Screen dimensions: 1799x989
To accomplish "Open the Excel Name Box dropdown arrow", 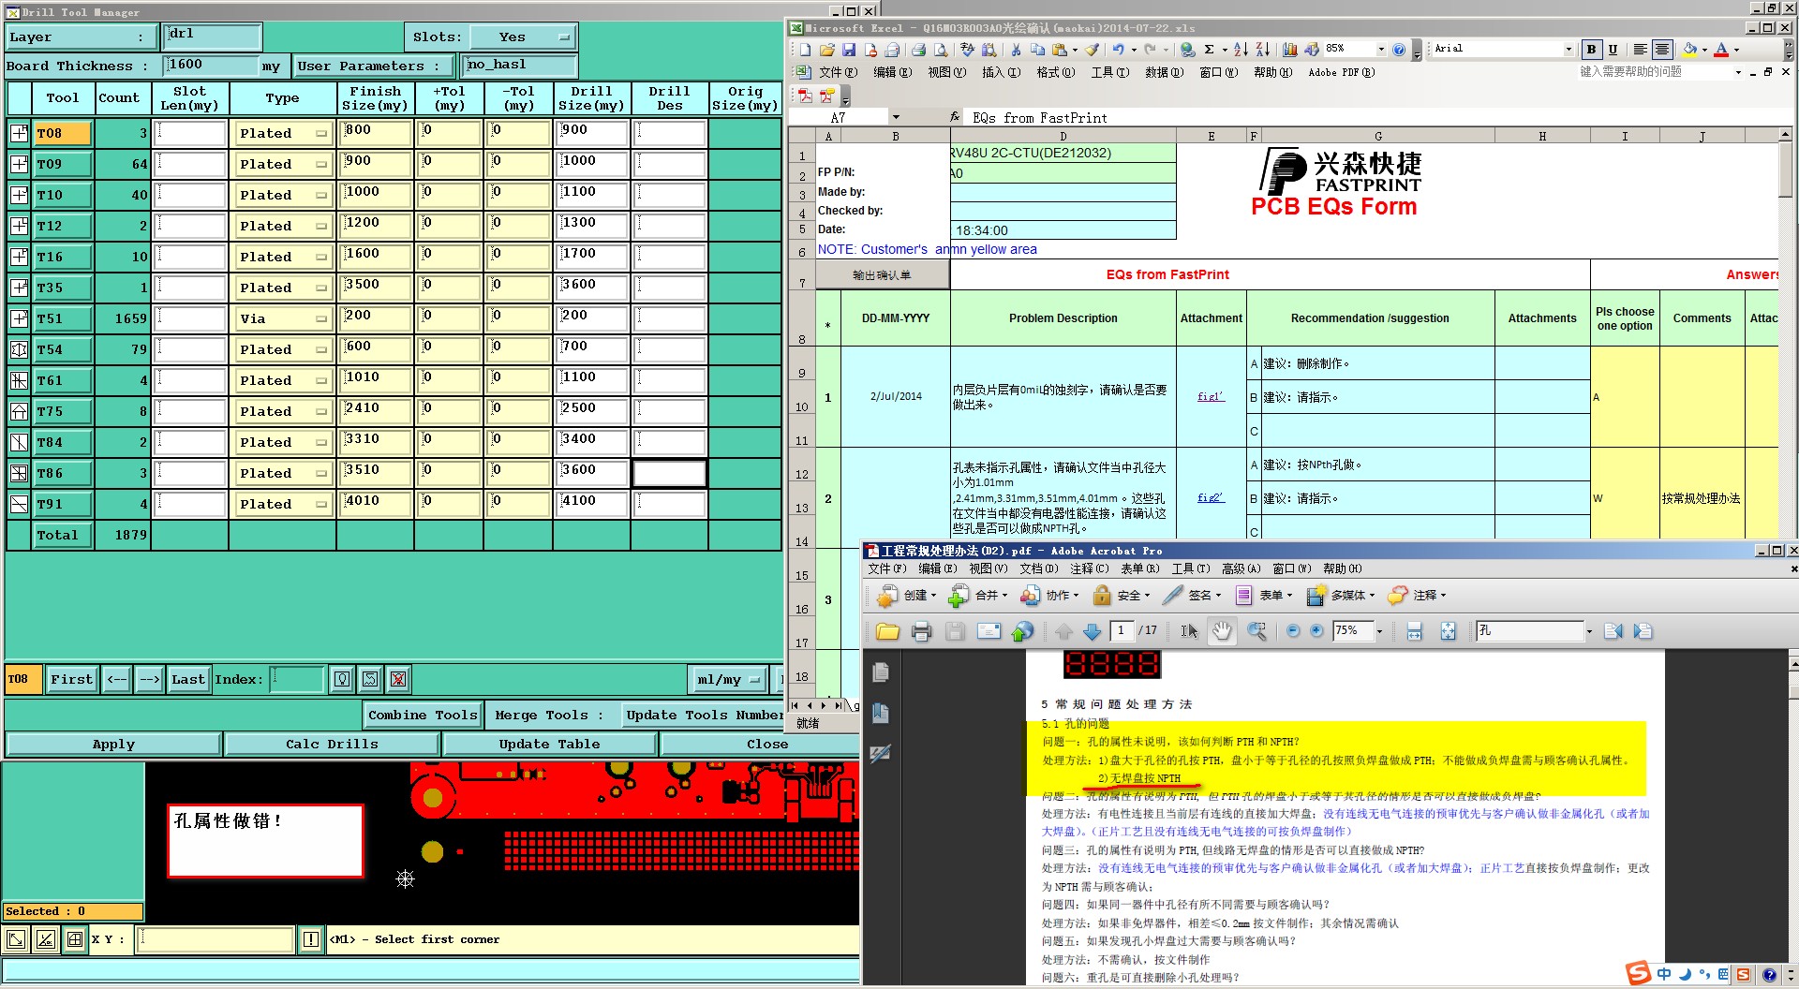I will pyautogui.click(x=896, y=118).
